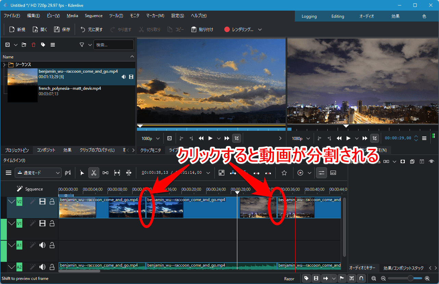Viewport: 439px width, 284px height.
Task: Open the Sequence menu
Action: [x=93, y=16]
